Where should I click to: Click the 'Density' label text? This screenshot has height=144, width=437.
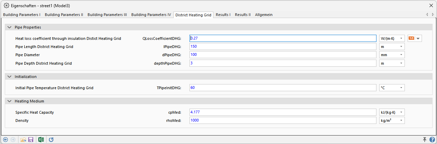coord(22,121)
